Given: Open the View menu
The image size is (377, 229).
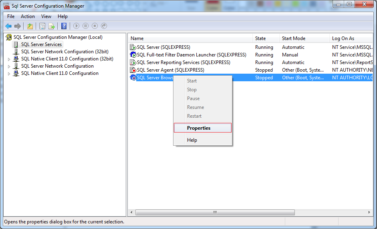Looking at the screenshot, I should coord(46,16).
